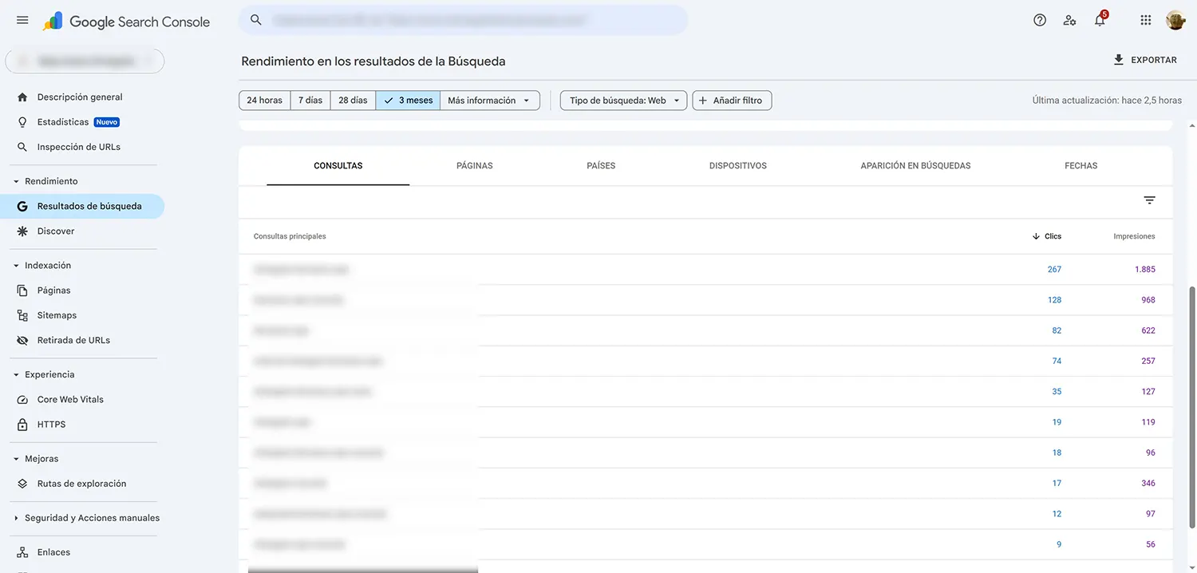
Task: Open the DISPOSITIVOS tab
Action: point(737,165)
